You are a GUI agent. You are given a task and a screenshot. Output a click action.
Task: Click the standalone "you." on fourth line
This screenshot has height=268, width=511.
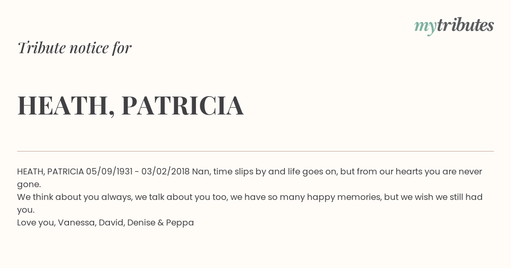point(26,211)
